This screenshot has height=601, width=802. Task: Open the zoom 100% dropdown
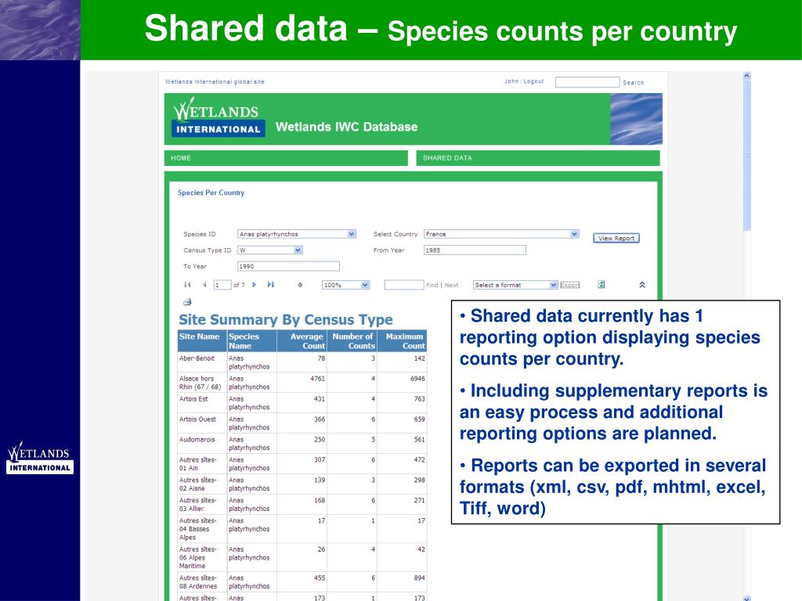click(365, 285)
